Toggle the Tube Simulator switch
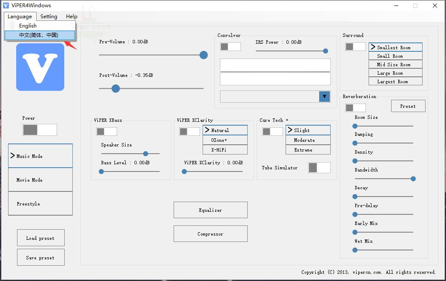 (x=319, y=168)
